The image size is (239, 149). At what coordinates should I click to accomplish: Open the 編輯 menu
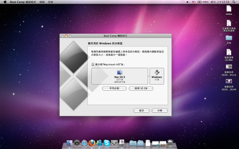[x=42, y=2]
